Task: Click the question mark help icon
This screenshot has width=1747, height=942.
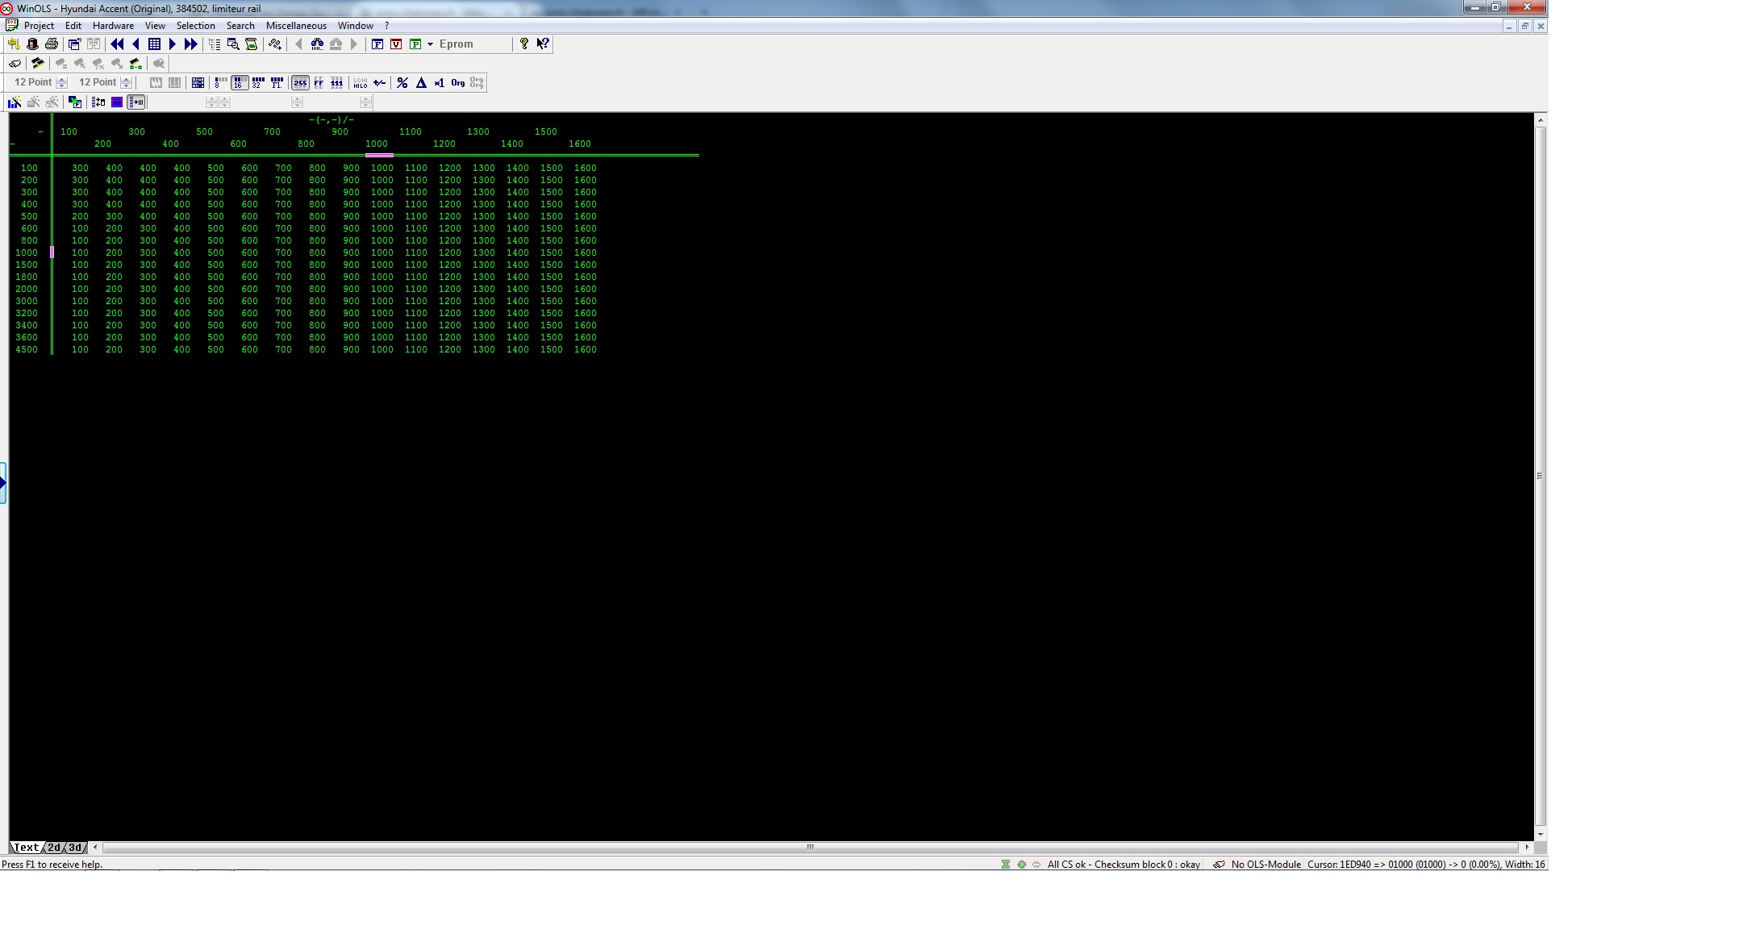Action: pos(523,44)
